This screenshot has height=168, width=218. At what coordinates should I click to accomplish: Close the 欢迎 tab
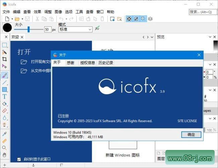click(x=22, y=37)
